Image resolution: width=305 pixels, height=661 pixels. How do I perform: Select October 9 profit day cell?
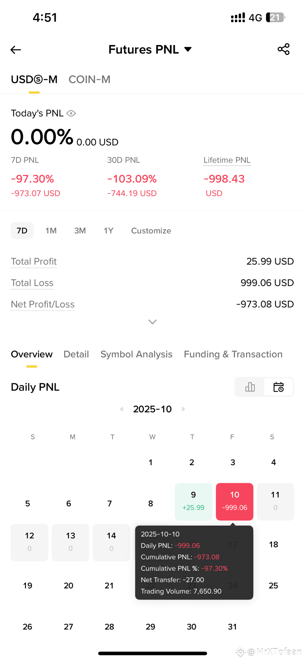click(x=193, y=501)
